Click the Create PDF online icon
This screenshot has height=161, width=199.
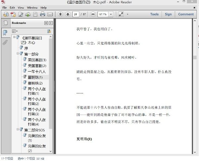pyautogui.click(x=6, y=14)
